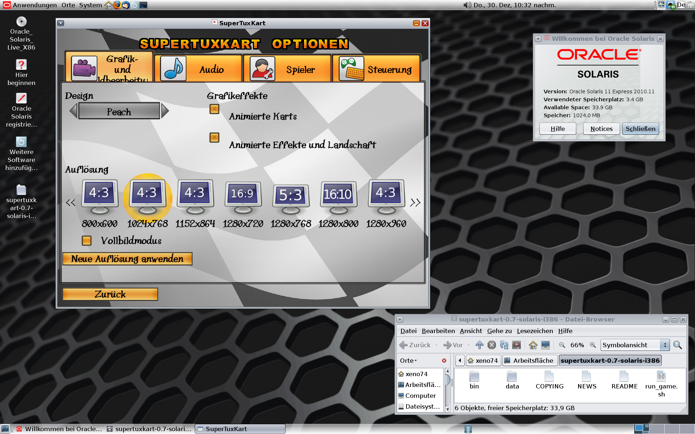This screenshot has height=434, width=695.
Task: Open Notices in the Oracle Solaris dialog
Action: point(601,129)
